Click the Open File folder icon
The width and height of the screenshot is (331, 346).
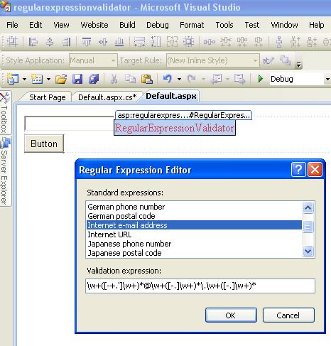click(x=61, y=79)
